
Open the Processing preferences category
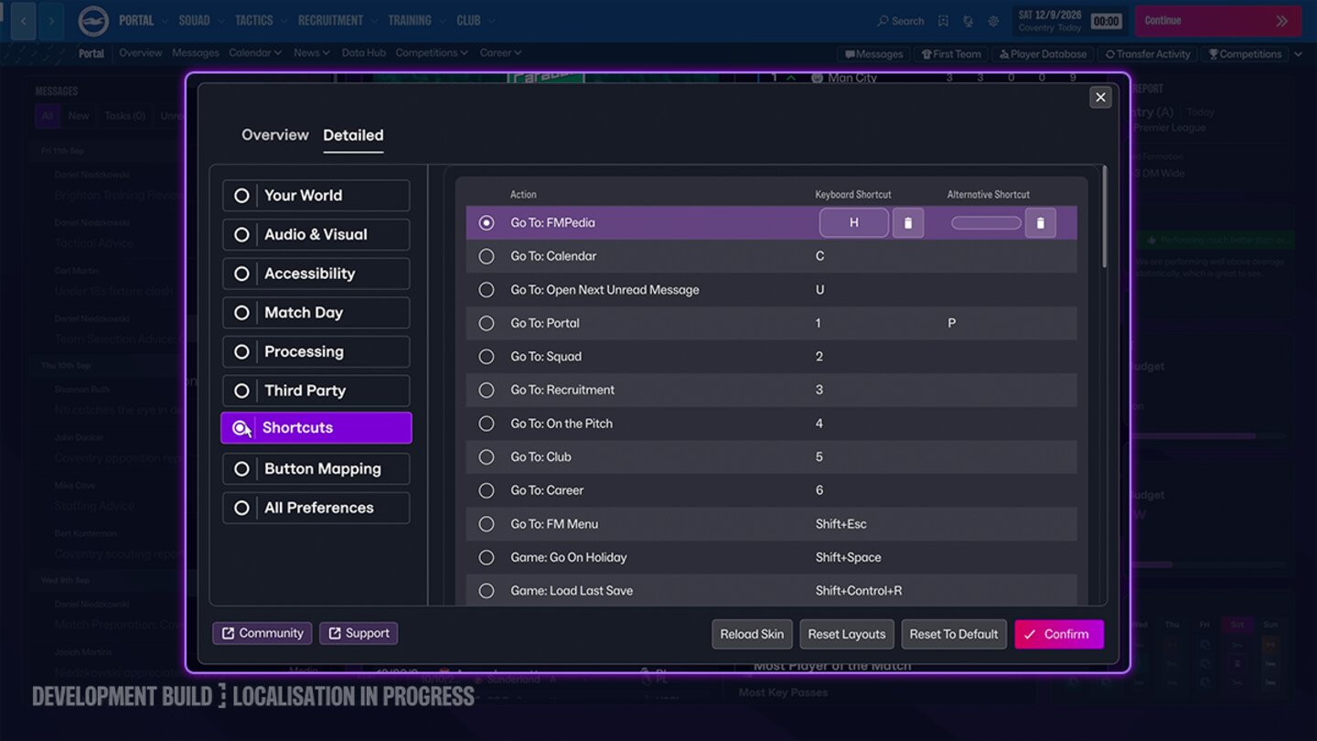(x=316, y=352)
